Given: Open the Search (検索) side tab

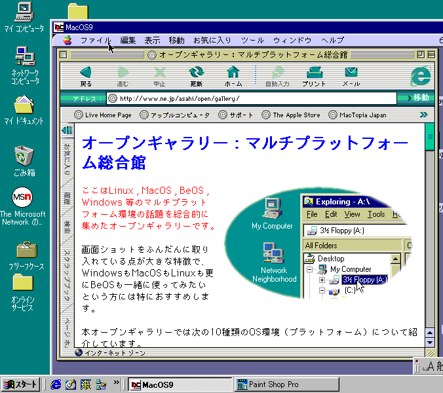Looking at the screenshot, I should [x=67, y=227].
